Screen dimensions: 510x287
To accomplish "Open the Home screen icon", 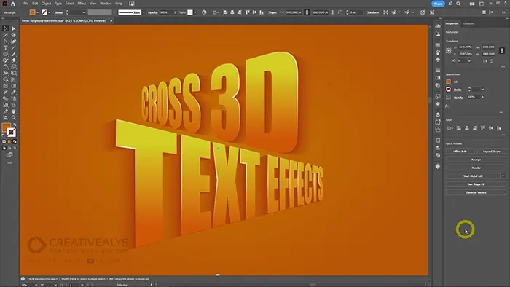I will 13,4.
